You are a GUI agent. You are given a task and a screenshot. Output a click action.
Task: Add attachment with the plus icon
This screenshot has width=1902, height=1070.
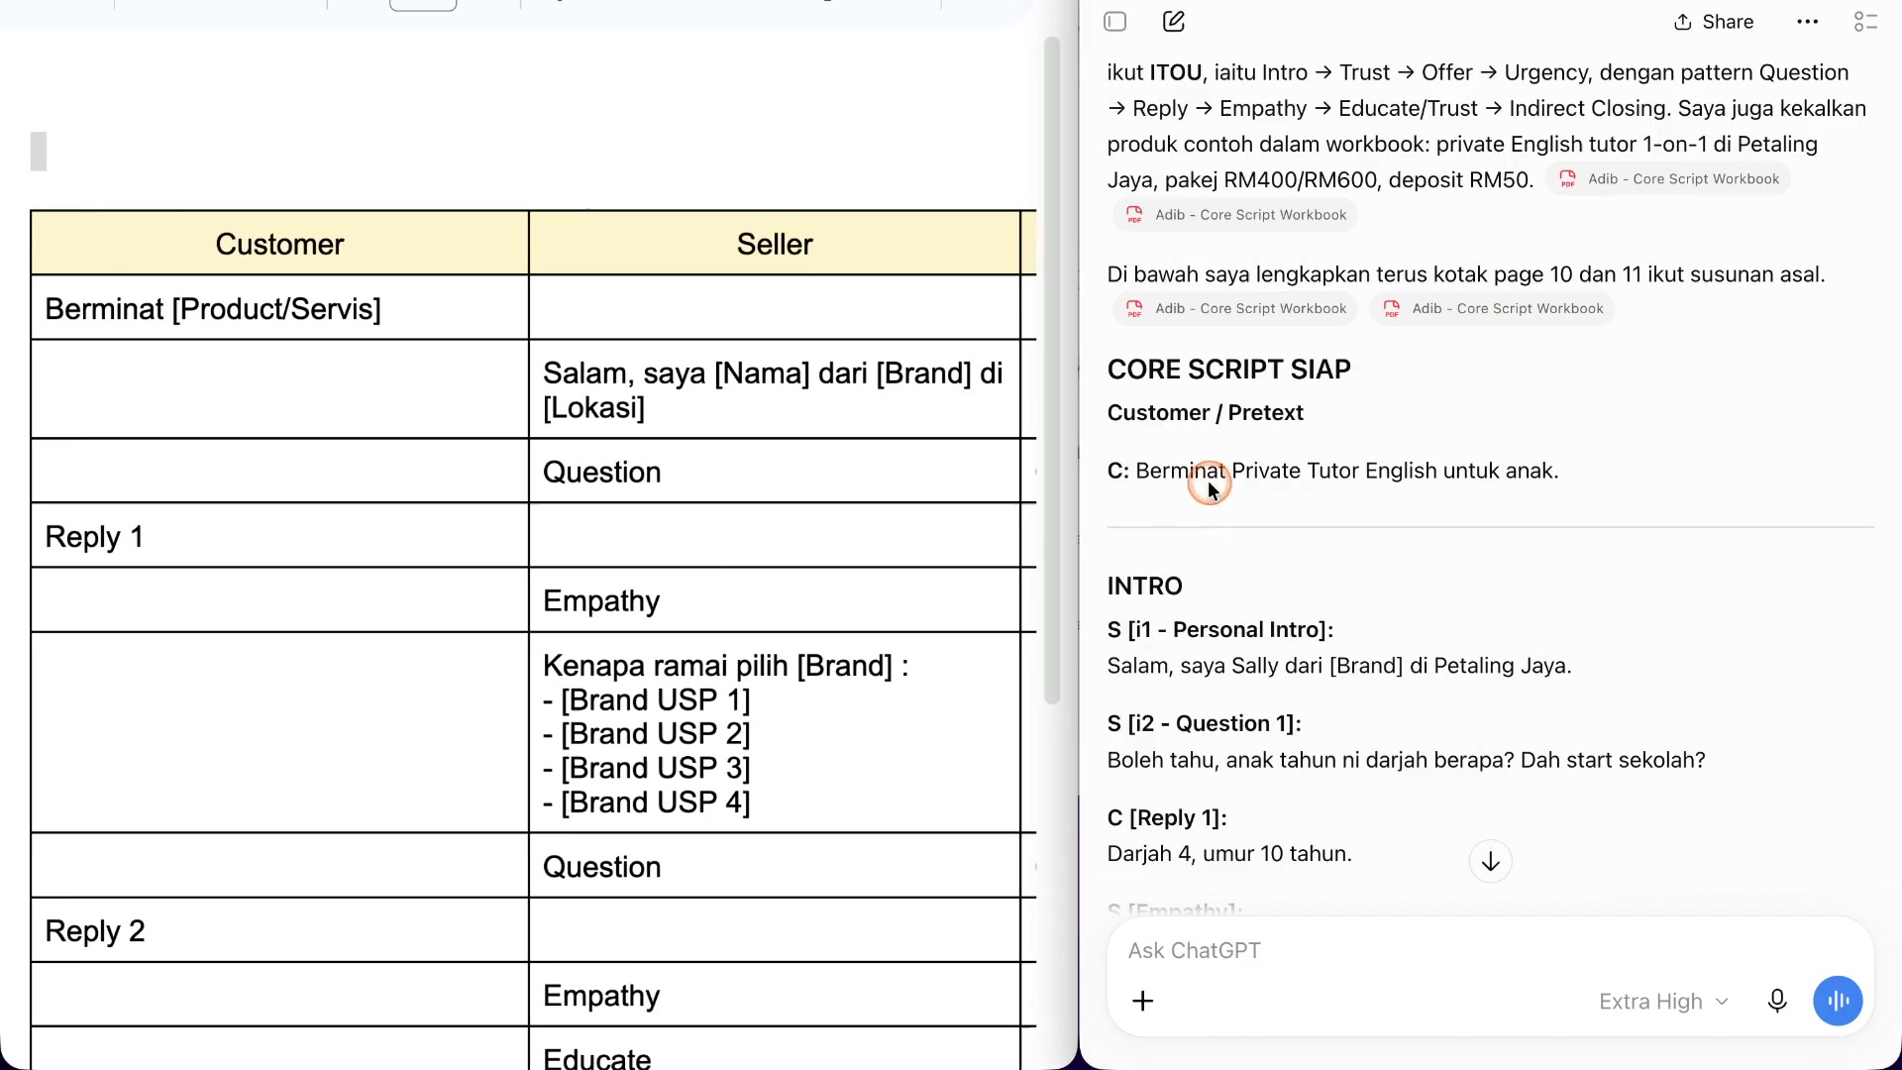click(x=1143, y=1002)
